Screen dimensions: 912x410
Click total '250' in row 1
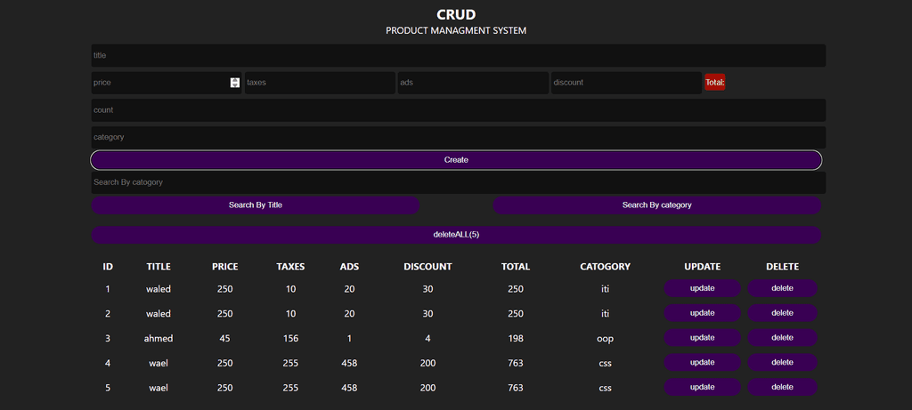coord(516,289)
